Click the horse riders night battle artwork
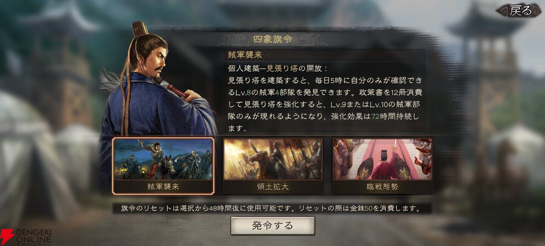The height and width of the screenshot is (246, 545). pos(163,159)
